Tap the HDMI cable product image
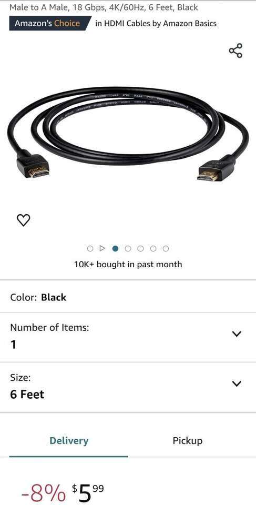This screenshot has height=505, width=256. click(x=128, y=134)
